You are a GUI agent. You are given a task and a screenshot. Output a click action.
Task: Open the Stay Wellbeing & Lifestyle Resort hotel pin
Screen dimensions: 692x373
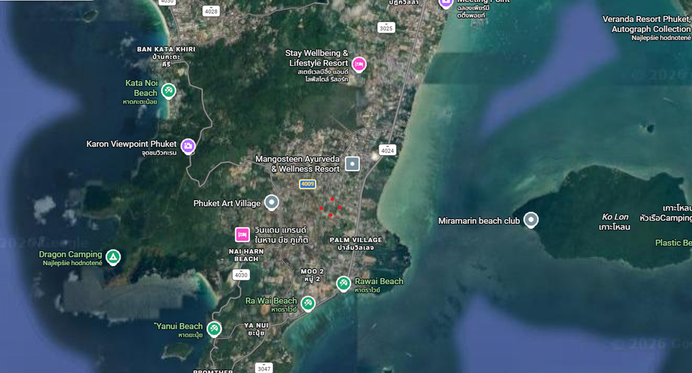coord(359,64)
